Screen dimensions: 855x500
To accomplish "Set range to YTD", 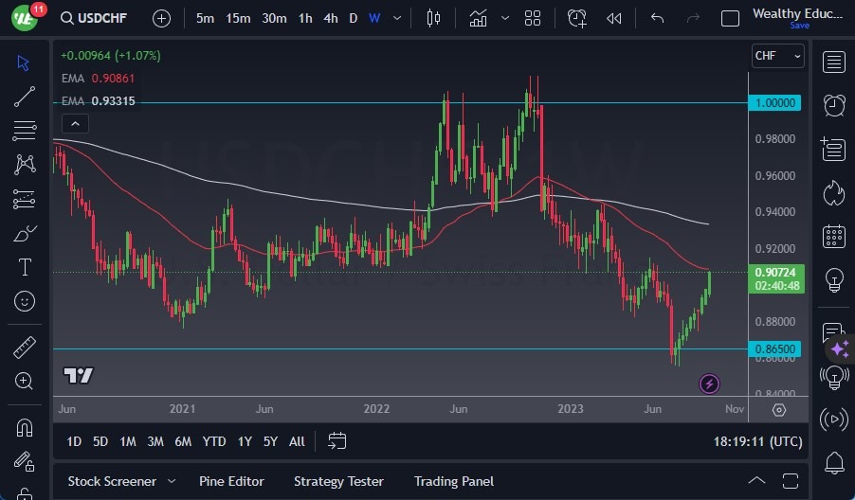I will point(214,441).
